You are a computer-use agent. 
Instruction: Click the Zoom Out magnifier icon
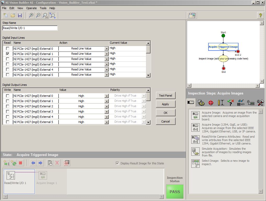(38, 15)
